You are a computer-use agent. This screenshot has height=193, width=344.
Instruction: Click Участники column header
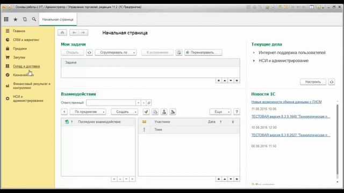point(162,122)
